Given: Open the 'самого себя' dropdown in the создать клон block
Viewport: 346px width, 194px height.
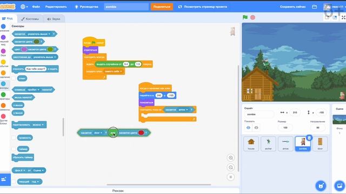Looking at the screenshot, I should pyautogui.click(x=113, y=71).
